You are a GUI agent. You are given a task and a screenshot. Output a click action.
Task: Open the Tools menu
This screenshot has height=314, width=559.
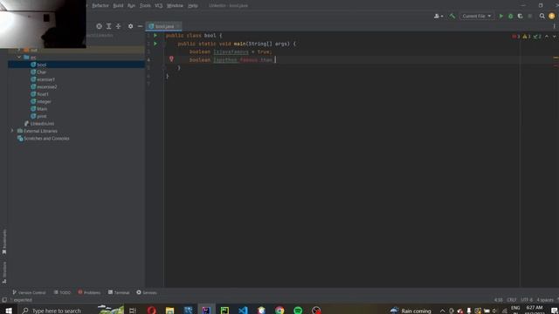145,6
